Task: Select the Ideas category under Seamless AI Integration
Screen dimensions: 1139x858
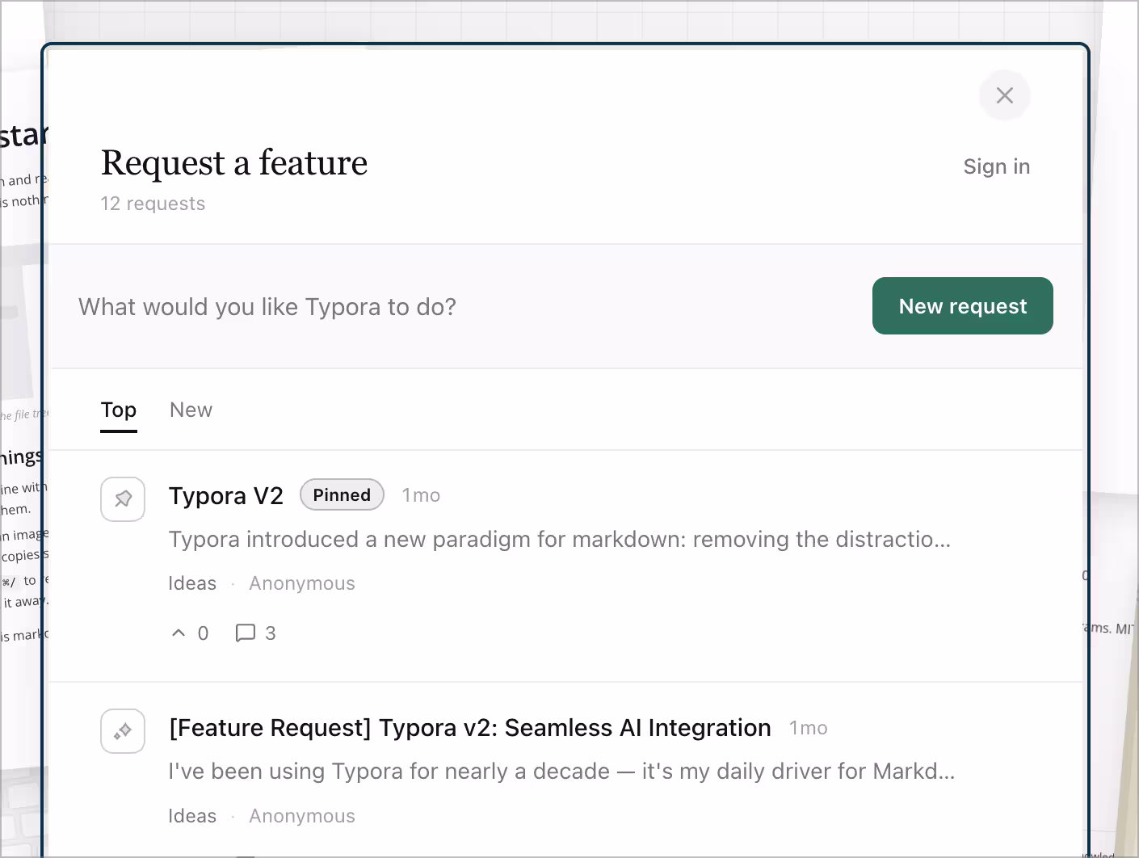Action: (x=192, y=816)
